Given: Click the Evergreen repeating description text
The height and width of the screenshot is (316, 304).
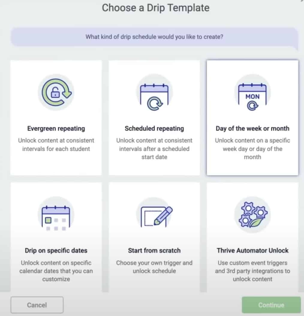Looking at the screenshot, I should (56, 145).
